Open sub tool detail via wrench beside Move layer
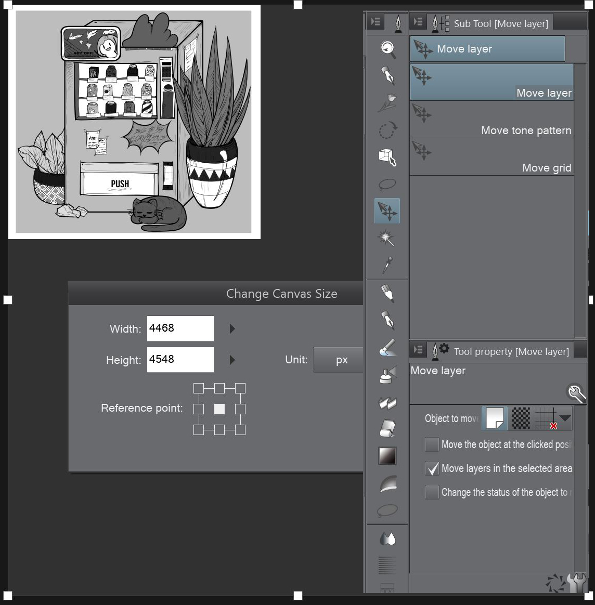The image size is (595, 605). coord(576,393)
